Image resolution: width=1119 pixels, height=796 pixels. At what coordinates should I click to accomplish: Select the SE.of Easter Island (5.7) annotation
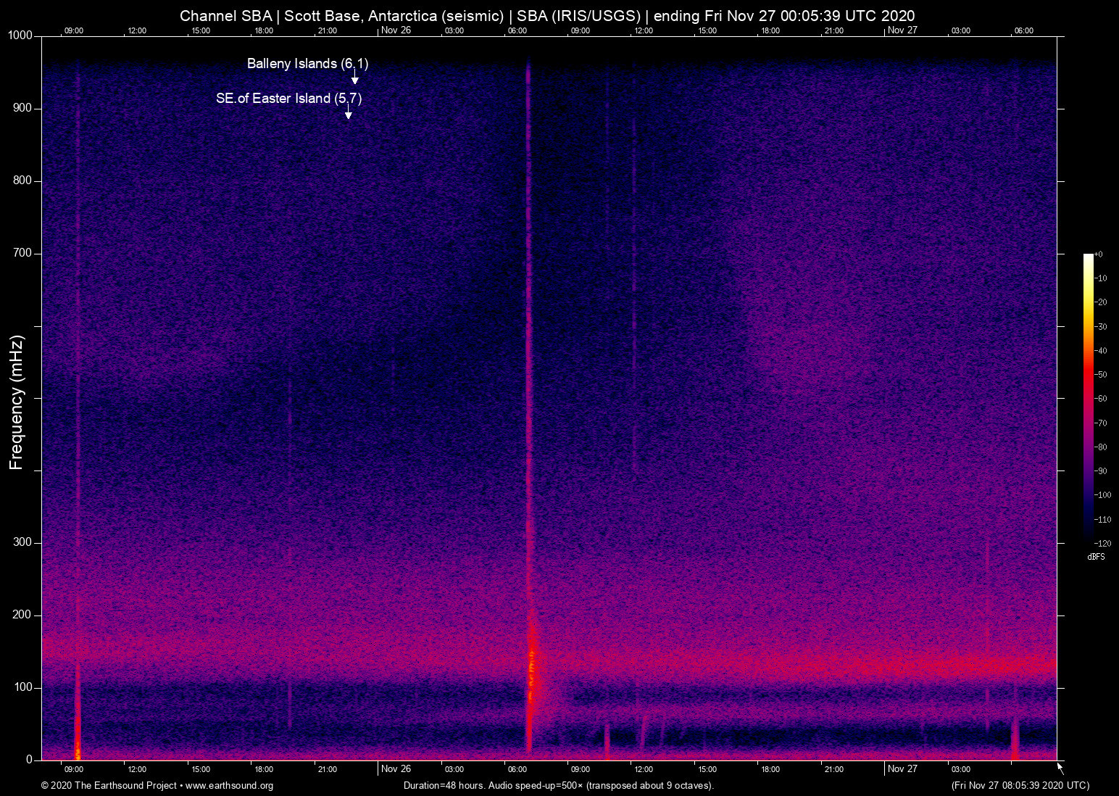(x=288, y=99)
